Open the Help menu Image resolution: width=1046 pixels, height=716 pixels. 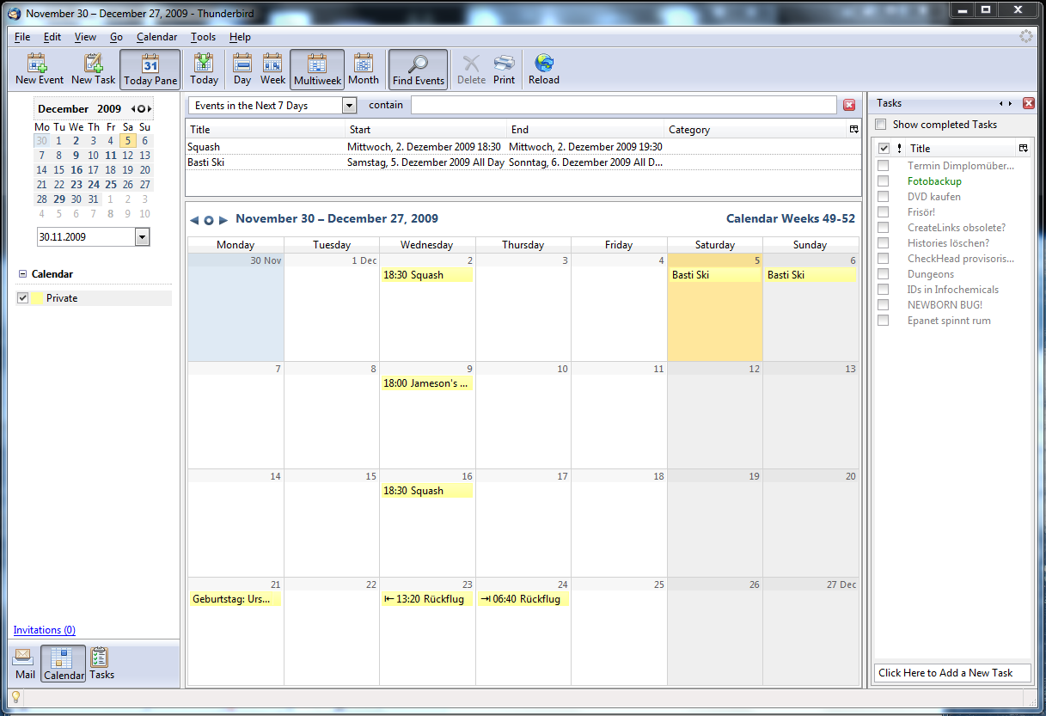pyautogui.click(x=240, y=37)
